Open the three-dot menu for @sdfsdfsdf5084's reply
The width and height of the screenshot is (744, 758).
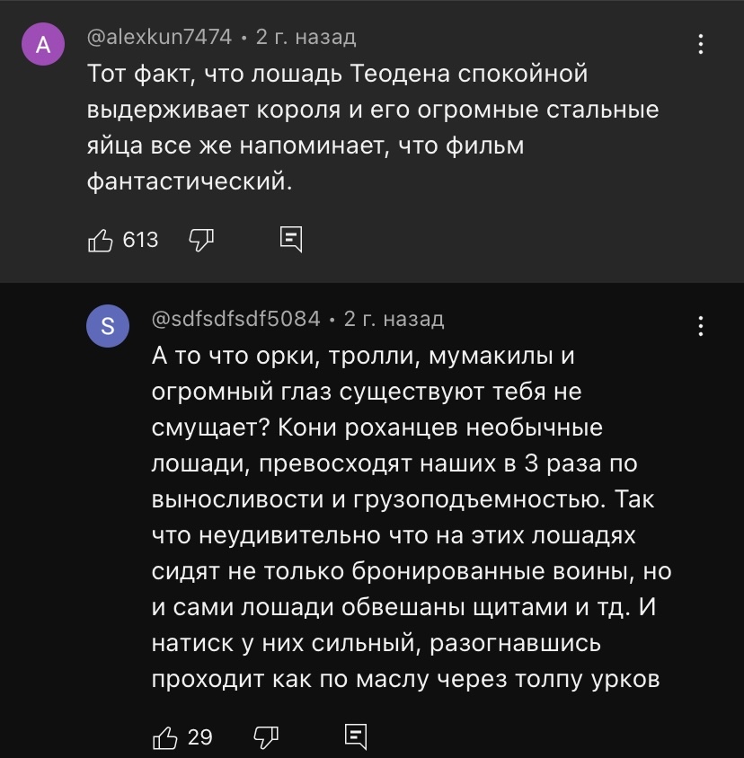pos(701,325)
